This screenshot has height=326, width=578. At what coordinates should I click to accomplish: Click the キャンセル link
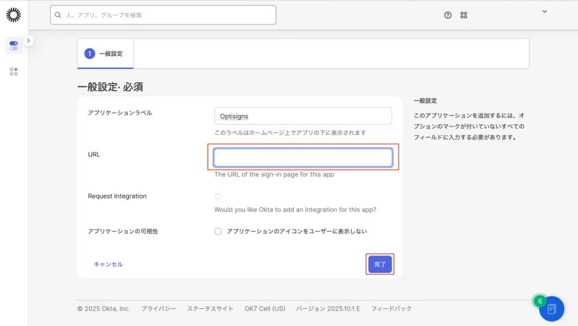[108, 264]
